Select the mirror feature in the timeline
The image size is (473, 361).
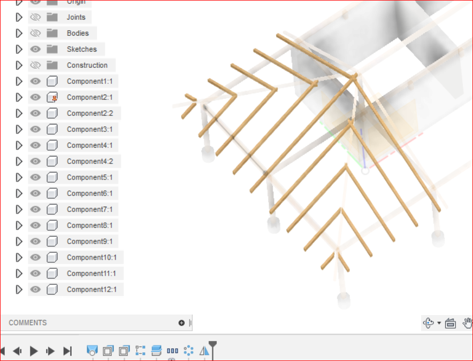coord(204,350)
